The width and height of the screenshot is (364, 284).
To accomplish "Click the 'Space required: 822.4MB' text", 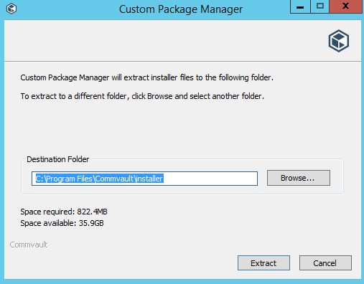I will tap(64, 212).
